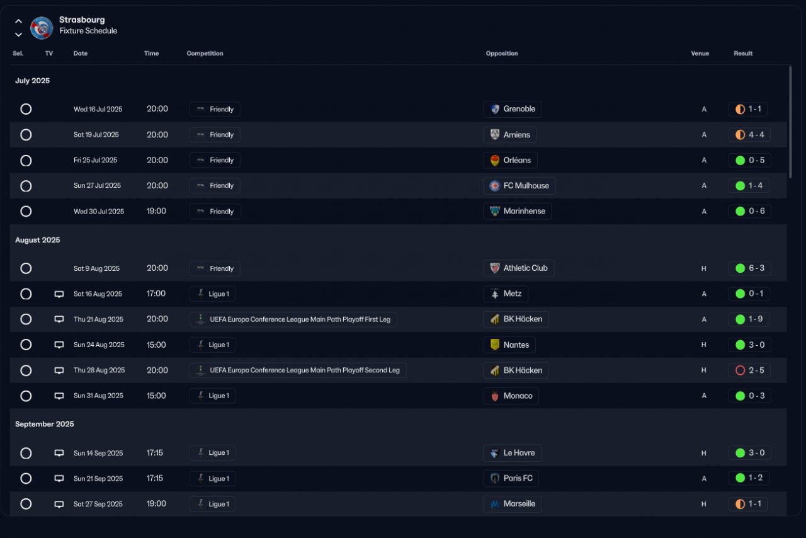This screenshot has width=806, height=538.
Task: Open the 4-4 result against Amiens
Action: pos(749,135)
